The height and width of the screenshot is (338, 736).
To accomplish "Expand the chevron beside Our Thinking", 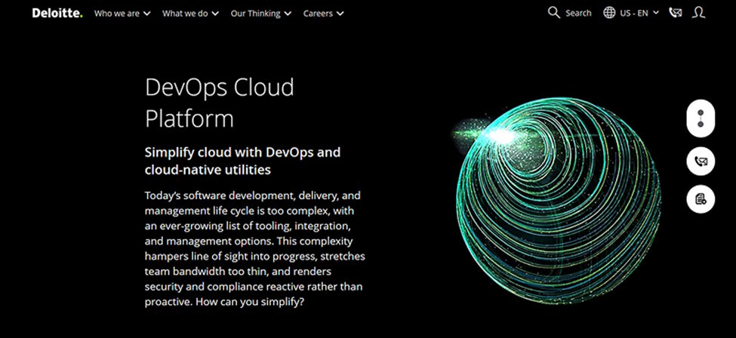I will click(288, 14).
